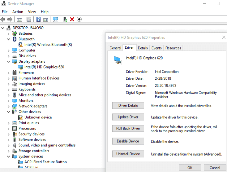This screenshot has width=227, height=172.
Task: Click the Security devices key icon
Action: [x=15, y=134]
